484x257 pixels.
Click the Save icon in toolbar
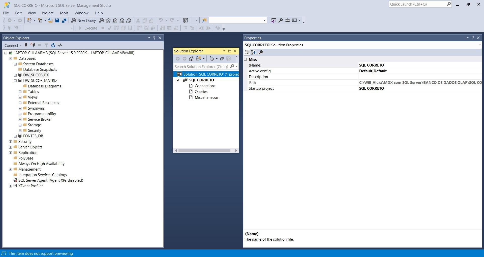tap(57, 20)
